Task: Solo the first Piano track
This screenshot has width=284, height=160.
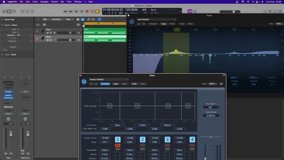Action: pyautogui.click(x=51, y=33)
